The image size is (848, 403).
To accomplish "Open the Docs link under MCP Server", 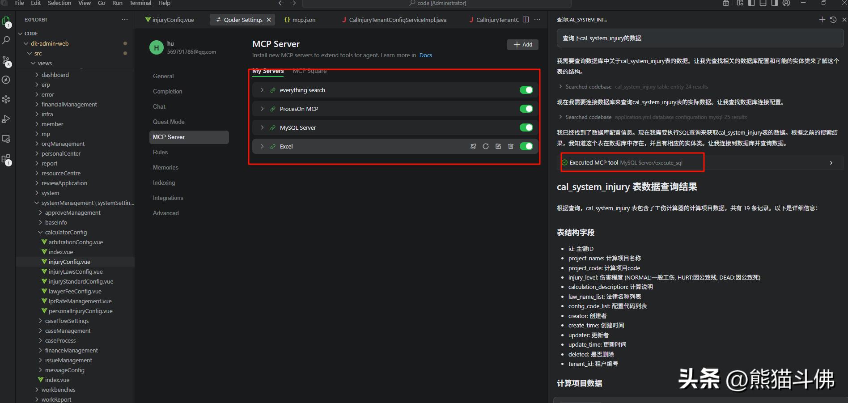I will (x=425, y=55).
